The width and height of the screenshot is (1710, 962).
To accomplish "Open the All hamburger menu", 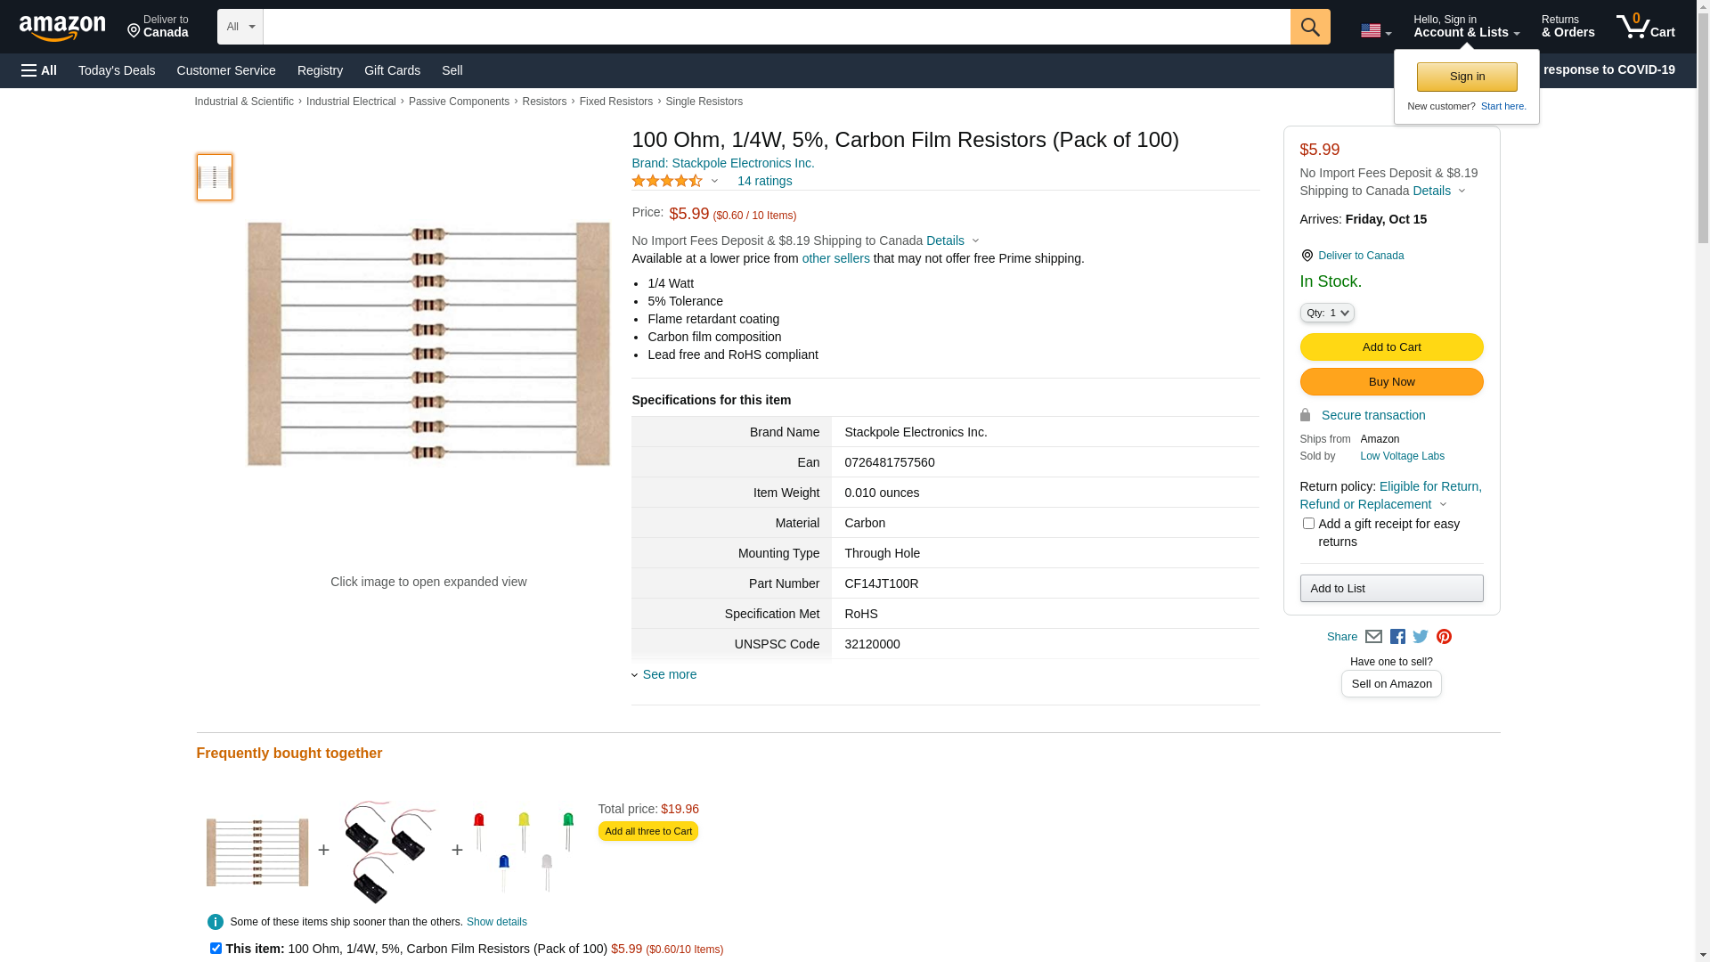I will point(39,70).
